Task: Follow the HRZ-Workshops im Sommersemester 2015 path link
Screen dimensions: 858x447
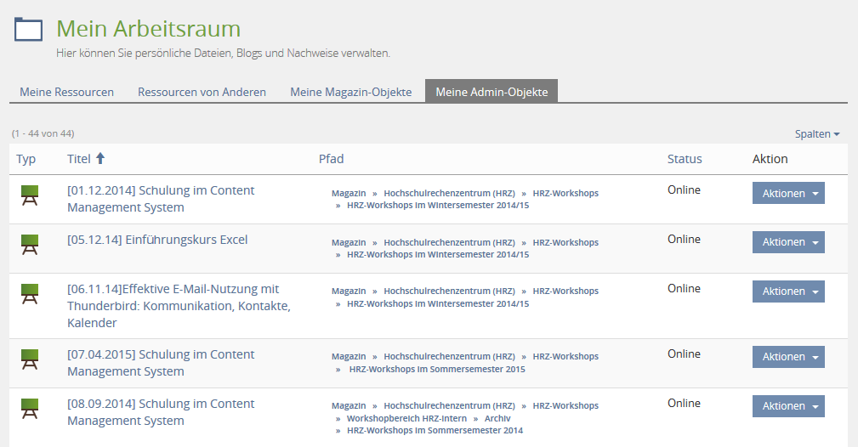Action: coord(435,369)
